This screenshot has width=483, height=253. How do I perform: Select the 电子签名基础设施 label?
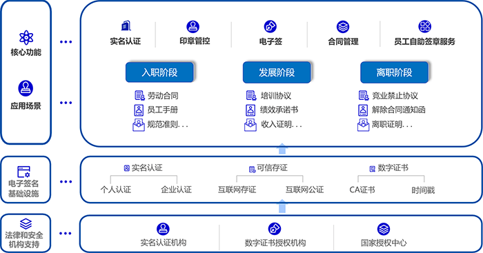(23, 188)
